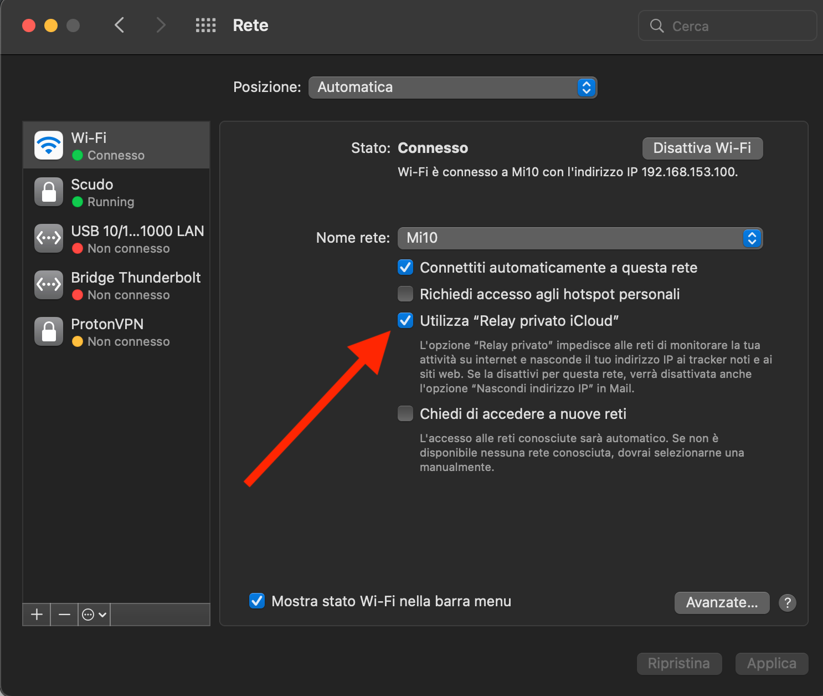Uncheck Connettiti automaticamente a questa rete
823x696 pixels.
405,268
